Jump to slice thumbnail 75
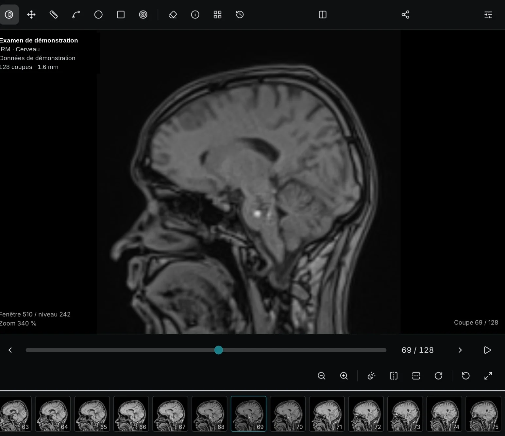The width and height of the screenshot is (505, 436). click(484, 414)
